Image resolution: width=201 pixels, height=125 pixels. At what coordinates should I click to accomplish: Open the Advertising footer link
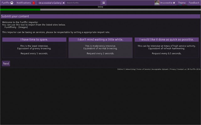131,69
